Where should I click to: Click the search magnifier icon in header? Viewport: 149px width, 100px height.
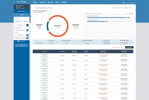[123, 3]
